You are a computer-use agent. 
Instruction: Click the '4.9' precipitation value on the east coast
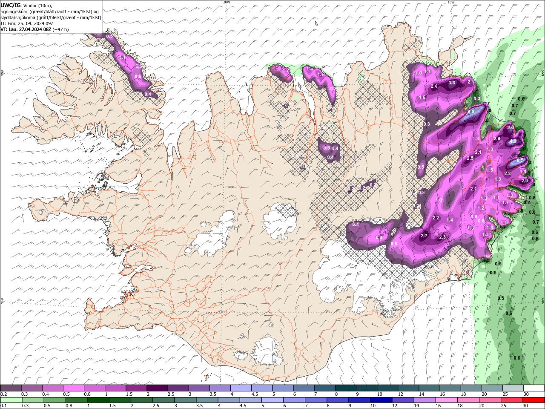(513, 141)
